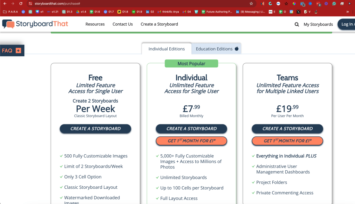Click 'Everything in Individual PLUS' feature
The image size is (355, 204).
pyautogui.click(x=286, y=156)
